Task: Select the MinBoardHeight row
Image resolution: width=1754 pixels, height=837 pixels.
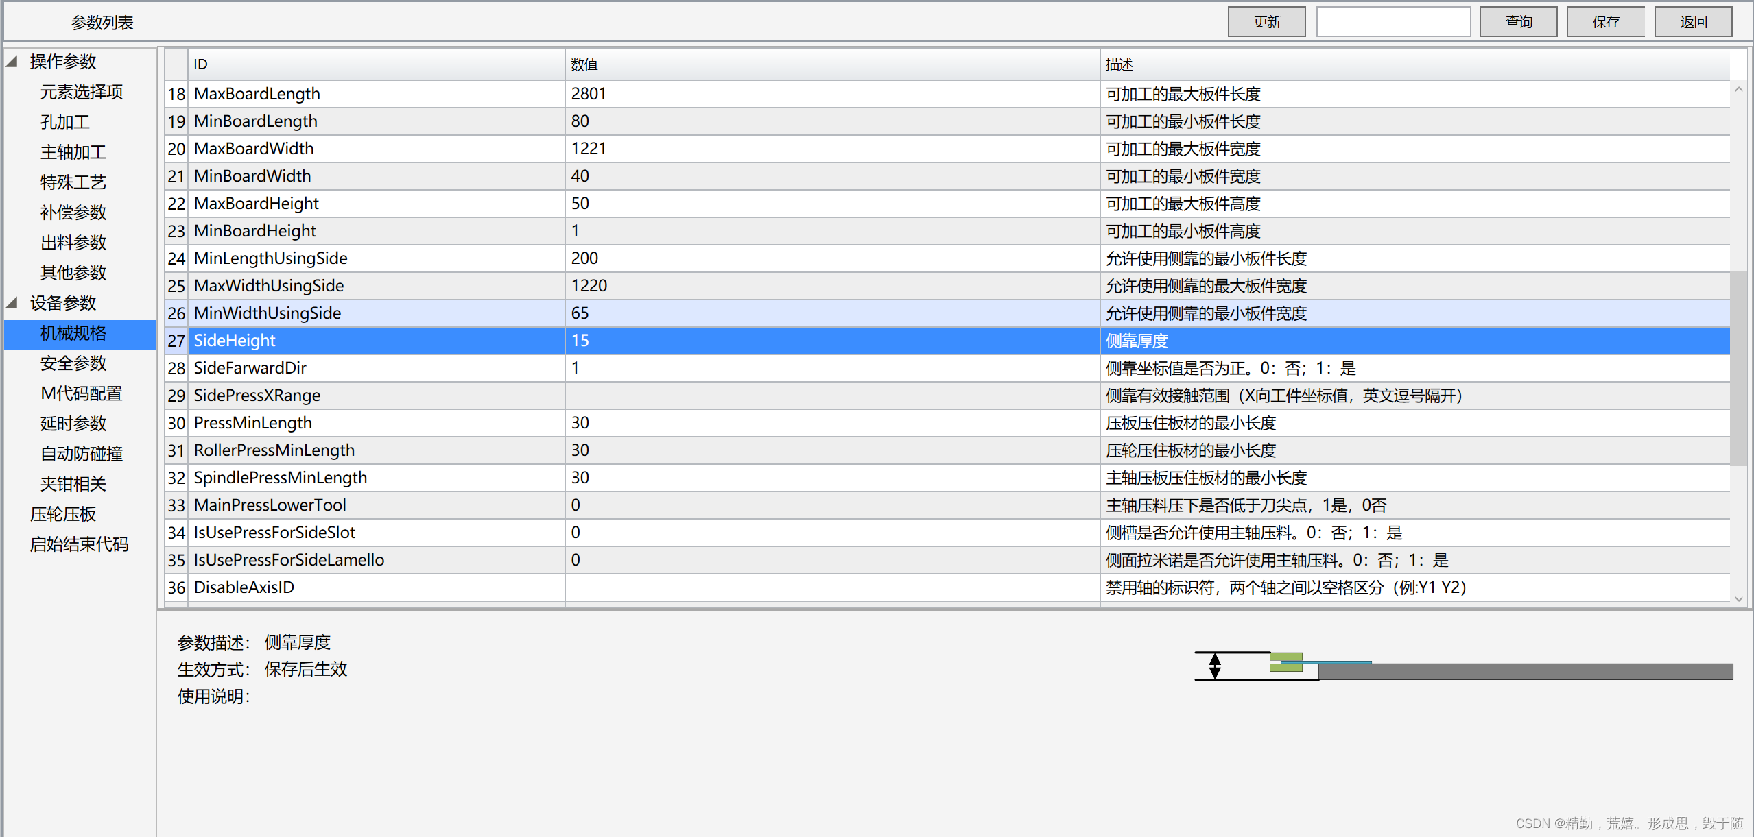Action: pyautogui.click(x=947, y=230)
